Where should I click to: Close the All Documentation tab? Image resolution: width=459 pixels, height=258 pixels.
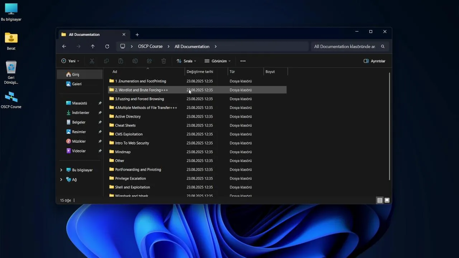[124, 34]
